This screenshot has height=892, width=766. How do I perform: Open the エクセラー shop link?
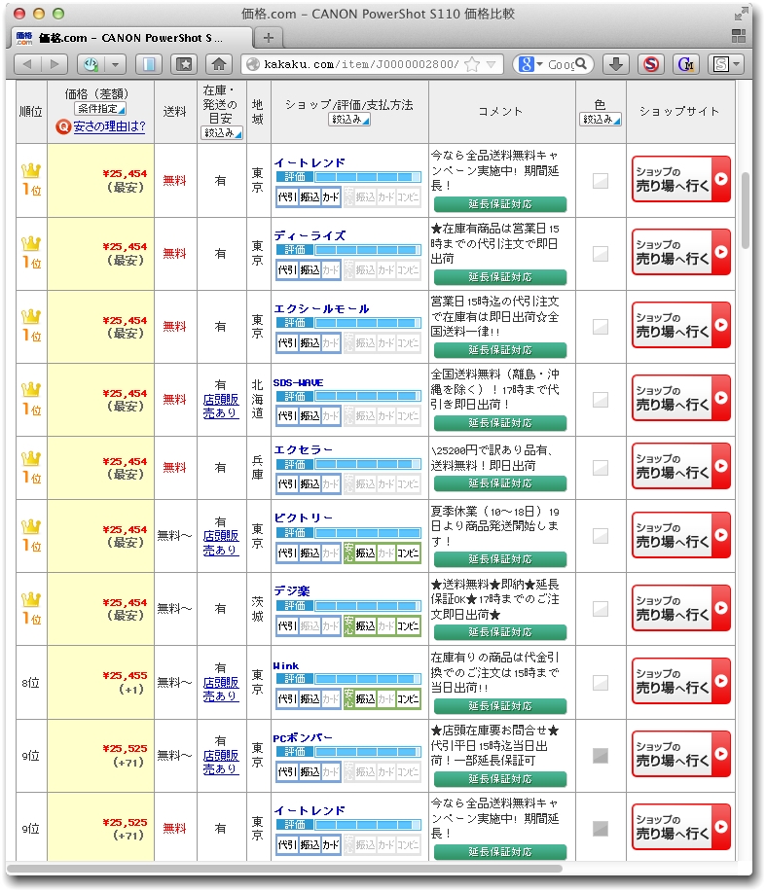click(x=304, y=450)
